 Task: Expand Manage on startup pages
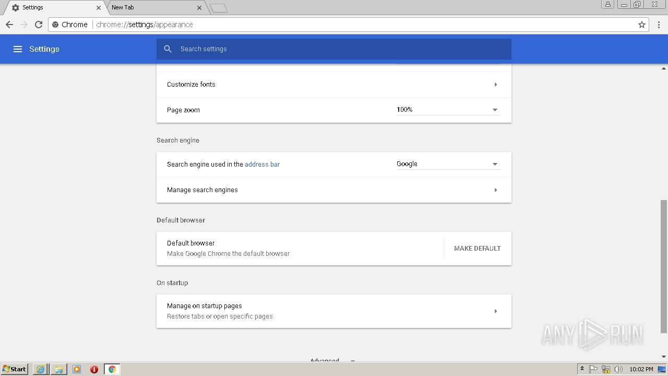pos(334,311)
